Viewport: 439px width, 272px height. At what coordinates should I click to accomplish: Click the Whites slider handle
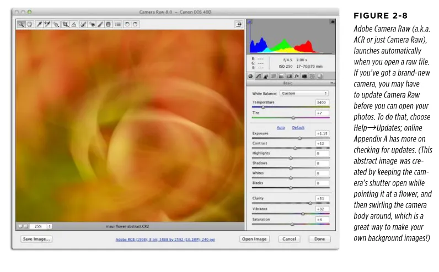[291, 178]
